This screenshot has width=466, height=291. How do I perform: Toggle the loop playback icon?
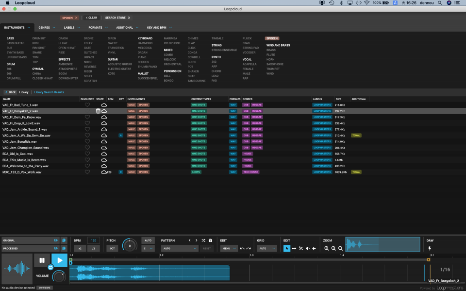50,268
